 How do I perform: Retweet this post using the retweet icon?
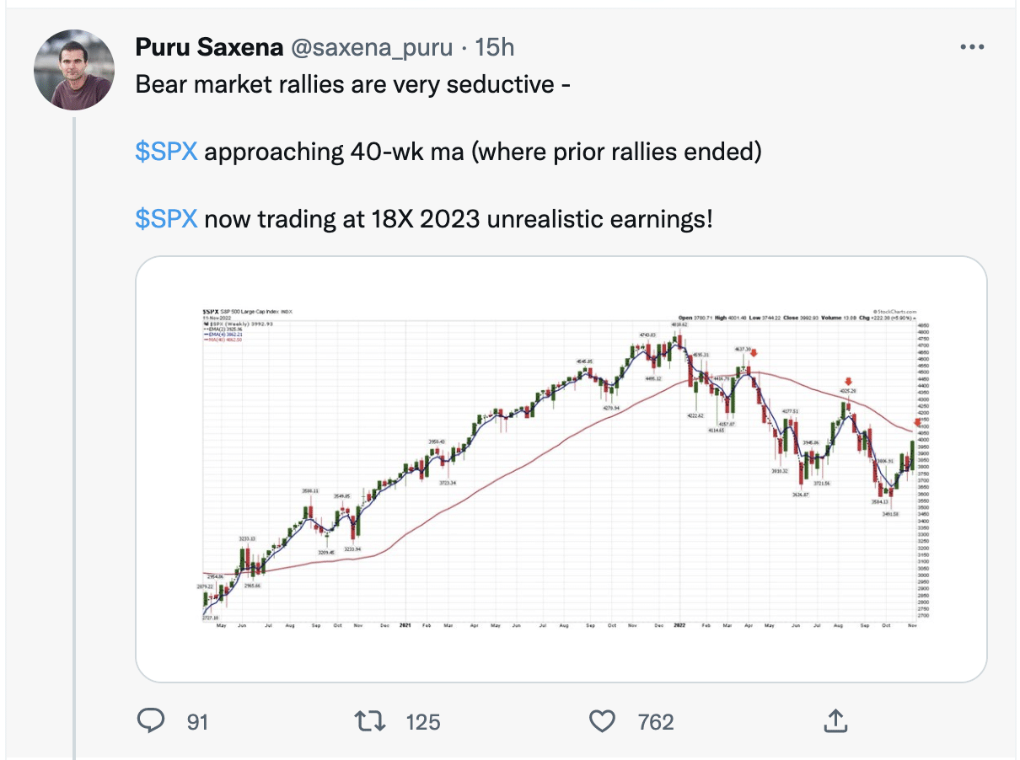pos(368,720)
